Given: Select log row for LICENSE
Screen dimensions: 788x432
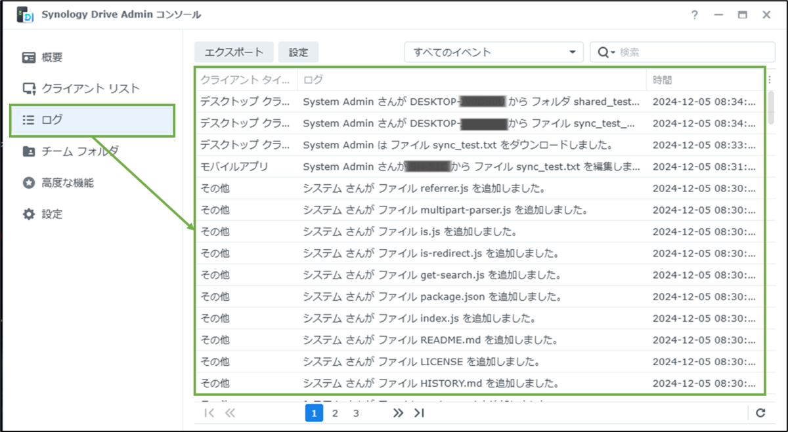Looking at the screenshot, I should 480,361.
